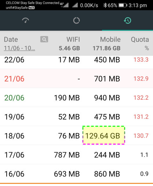Viewport: 153px width, 186px height.
Task: Tap the 3:13 pm clock in status bar
Action: (138, 5)
